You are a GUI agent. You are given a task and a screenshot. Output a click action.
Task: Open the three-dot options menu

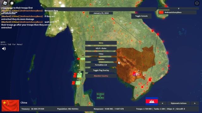pyautogui.click(x=197, y=3)
